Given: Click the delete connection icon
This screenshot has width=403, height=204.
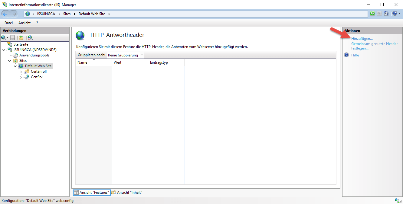Looking at the screenshot, I should click(x=29, y=37).
